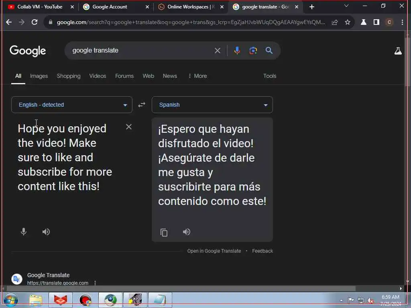Toggle the browser side panel

click(376, 22)
